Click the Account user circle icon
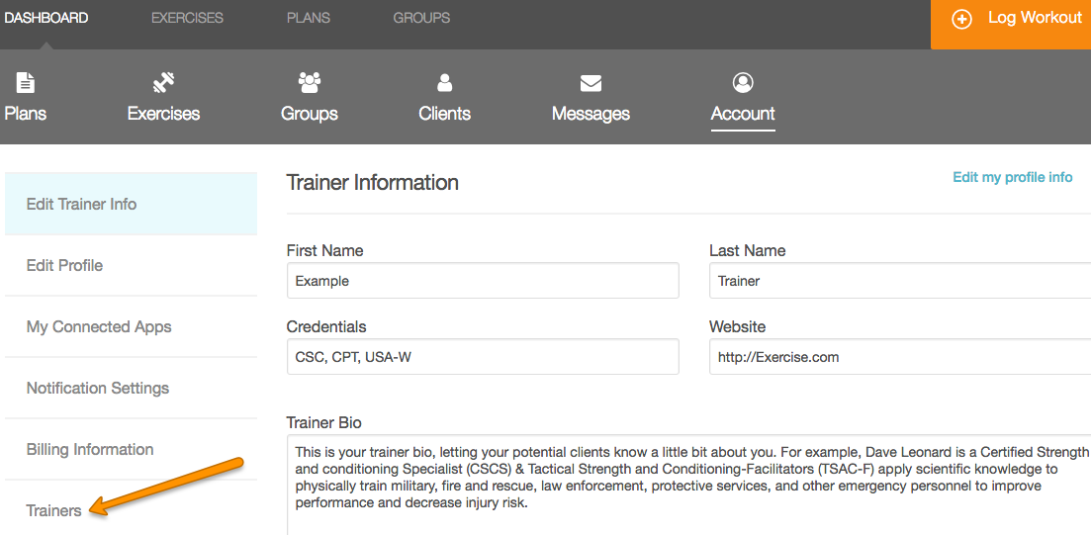 click(743, 83)
